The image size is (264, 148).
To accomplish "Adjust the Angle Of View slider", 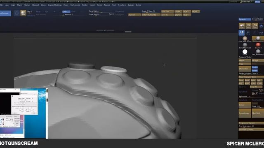I will [151, 12].
